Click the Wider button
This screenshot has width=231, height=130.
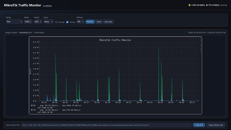pyautogui.click(x=99, y=22)
